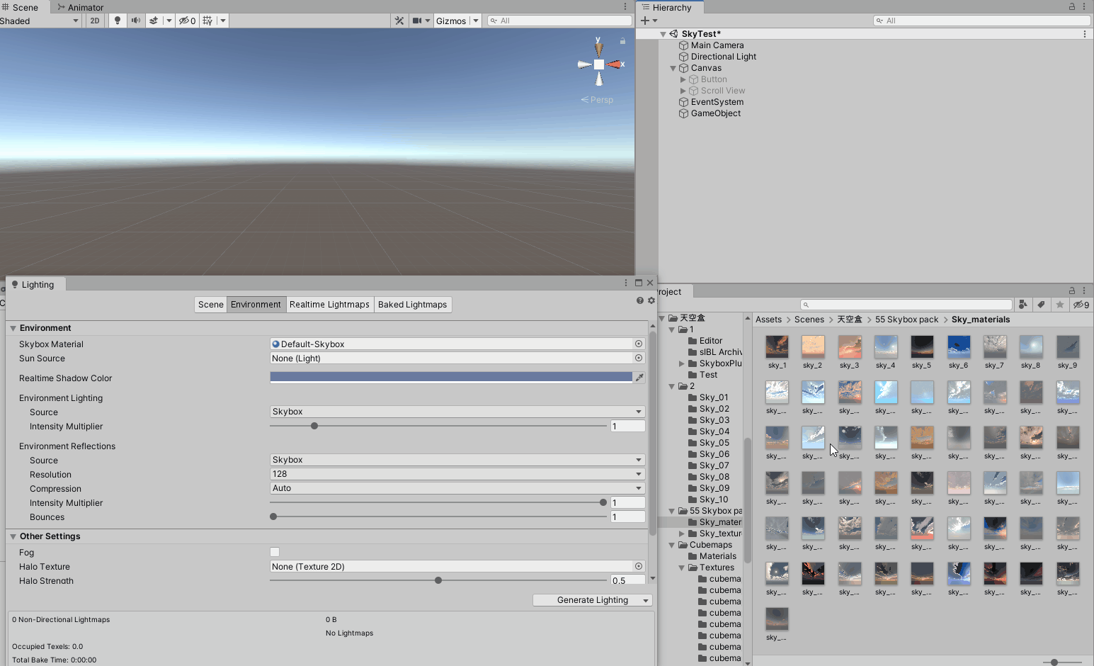Open Environment Lighting Source dropdown
Screen dimensions: 1094x666
tap(457, 412)
